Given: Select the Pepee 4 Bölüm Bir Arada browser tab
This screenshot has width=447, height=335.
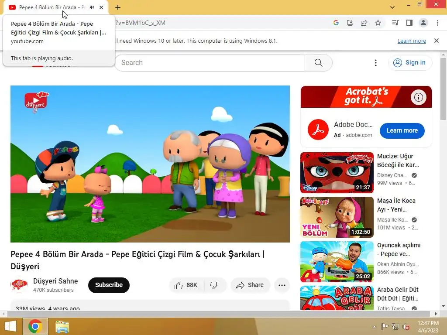Looking at the screenshot, I should click(x=52, y=7).
